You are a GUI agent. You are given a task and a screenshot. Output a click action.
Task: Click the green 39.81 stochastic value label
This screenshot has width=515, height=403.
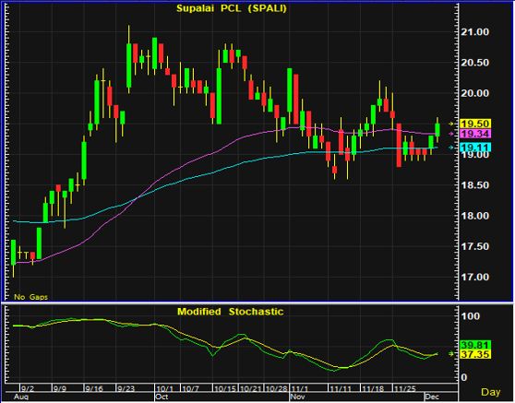coord(475,345)
